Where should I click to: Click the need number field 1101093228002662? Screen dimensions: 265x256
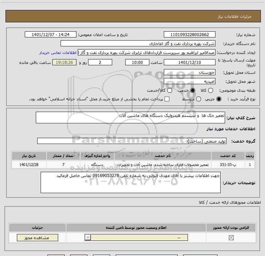pos(189,35)
